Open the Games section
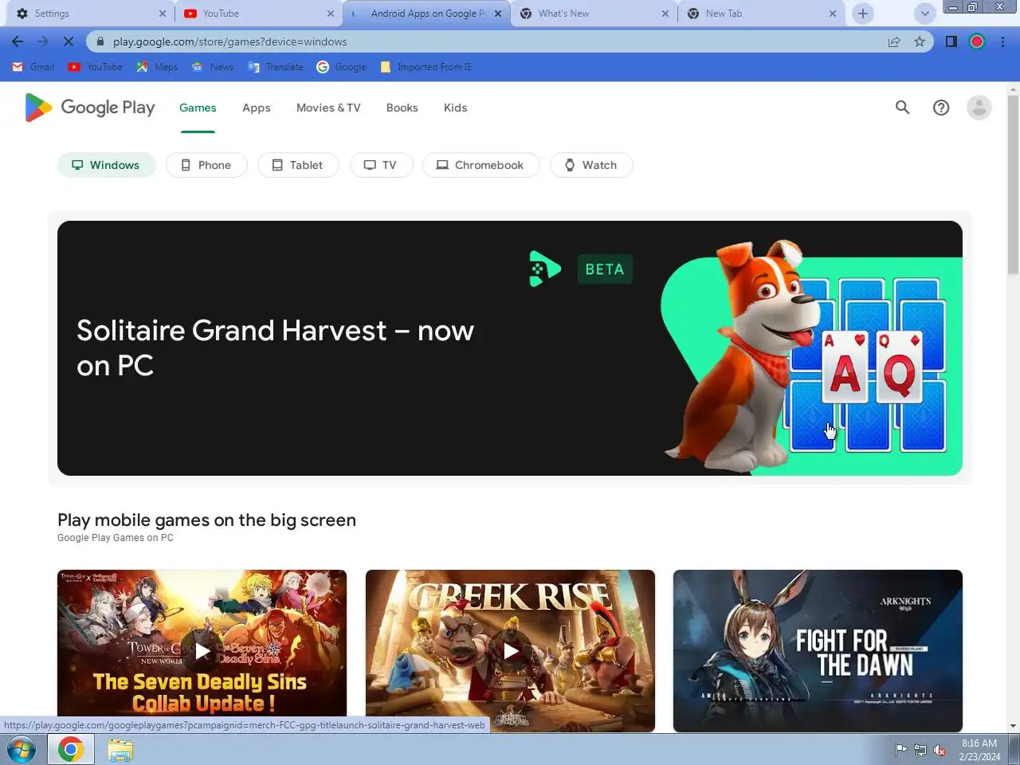Screen dimensions: 1020x765 point(198,108)
